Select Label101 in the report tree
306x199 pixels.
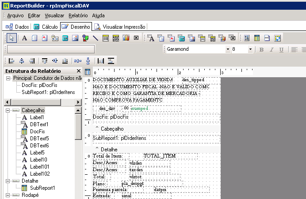pos(40,167)
